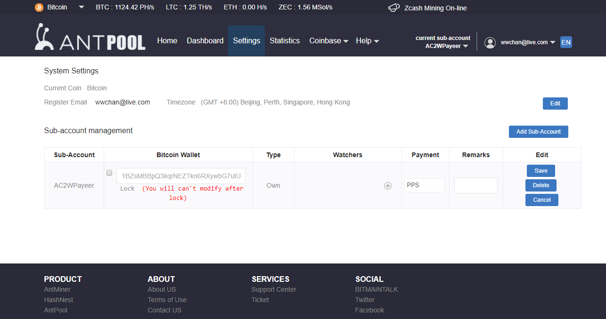Open the HashNest footer link

coord(58,300)
